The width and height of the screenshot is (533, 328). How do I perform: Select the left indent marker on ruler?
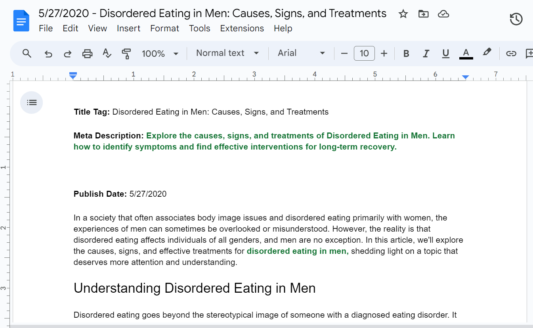[73, 76]
